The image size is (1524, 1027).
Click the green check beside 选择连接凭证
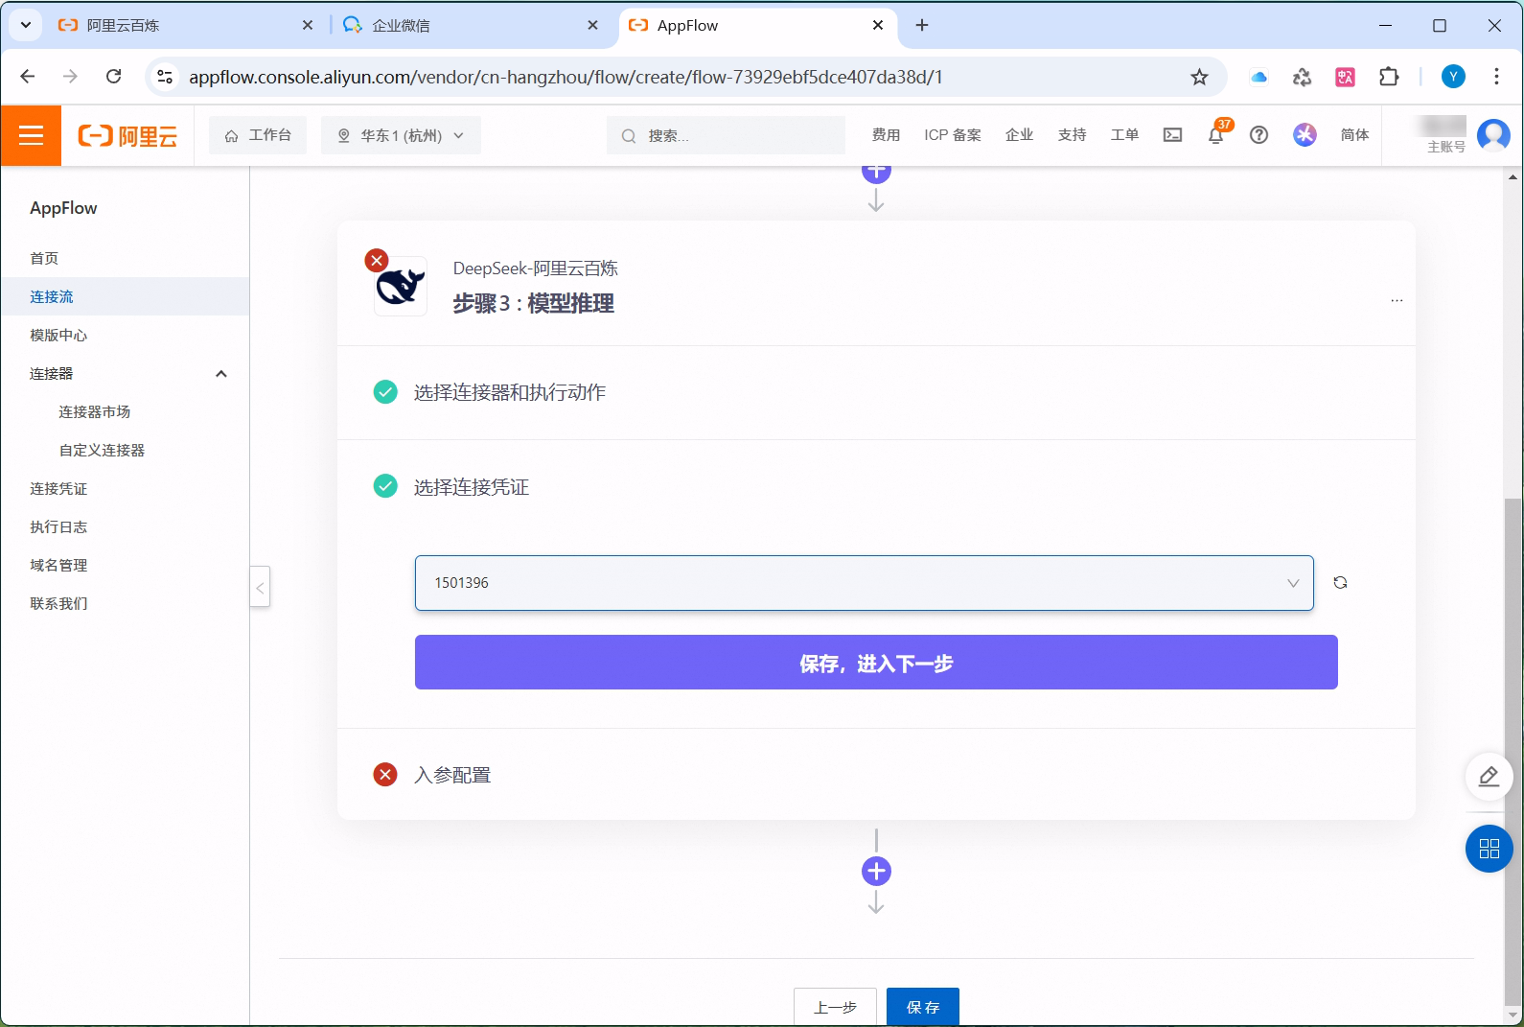pos(385,486)
